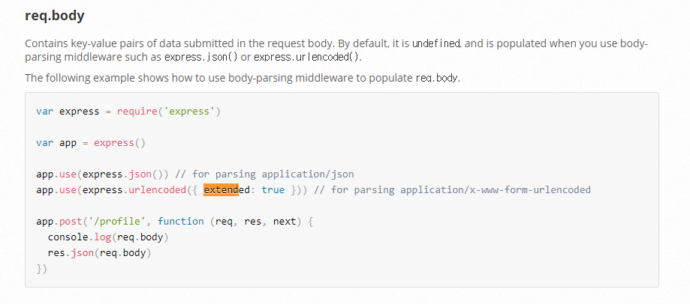Click inline req.body at end of example sentence

tap(437, 79)
